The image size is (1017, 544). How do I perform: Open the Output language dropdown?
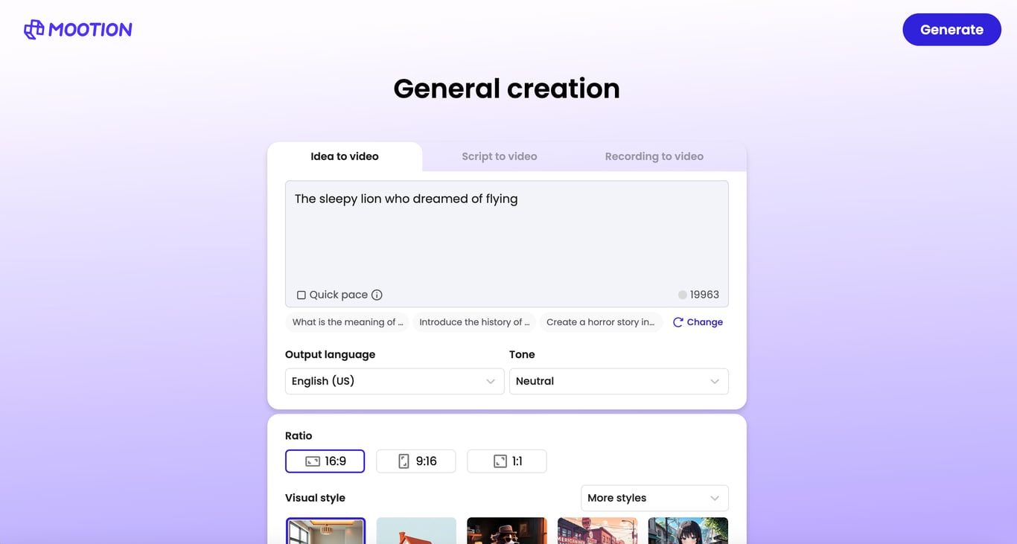[395, 381]
